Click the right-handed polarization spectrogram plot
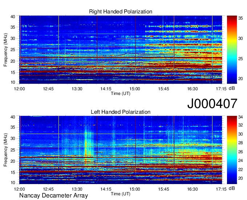247x200 pixels. click(x=121, y=50)
